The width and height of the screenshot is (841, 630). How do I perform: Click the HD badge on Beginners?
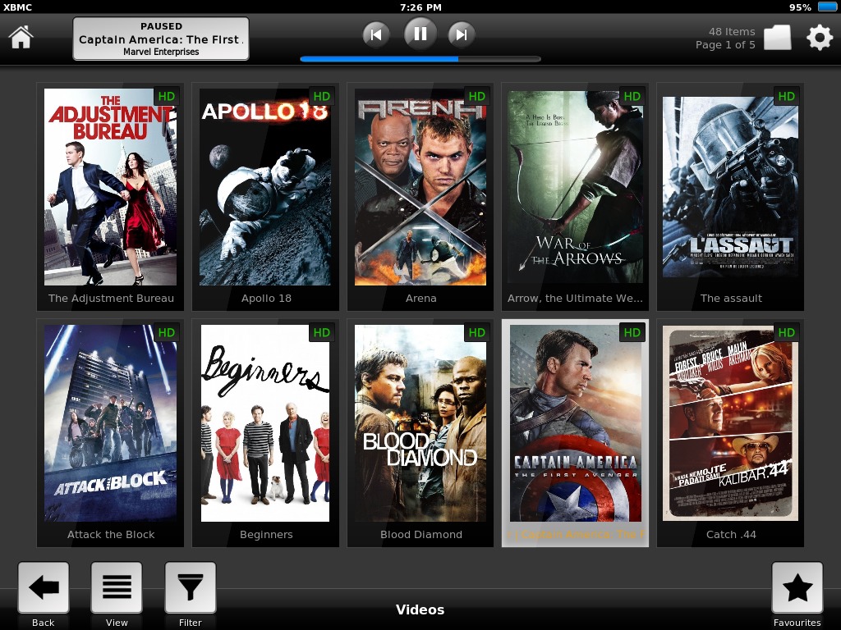(321, 333)
